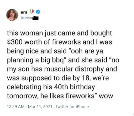Screen dimensions: 134x116
Task: Click the blue verified checkmark badge
Action: pyautogui.click(x=38, y=12)
